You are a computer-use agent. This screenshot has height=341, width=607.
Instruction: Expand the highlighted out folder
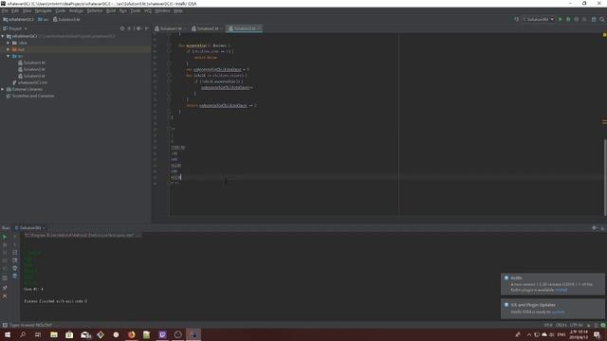(9, 49)
